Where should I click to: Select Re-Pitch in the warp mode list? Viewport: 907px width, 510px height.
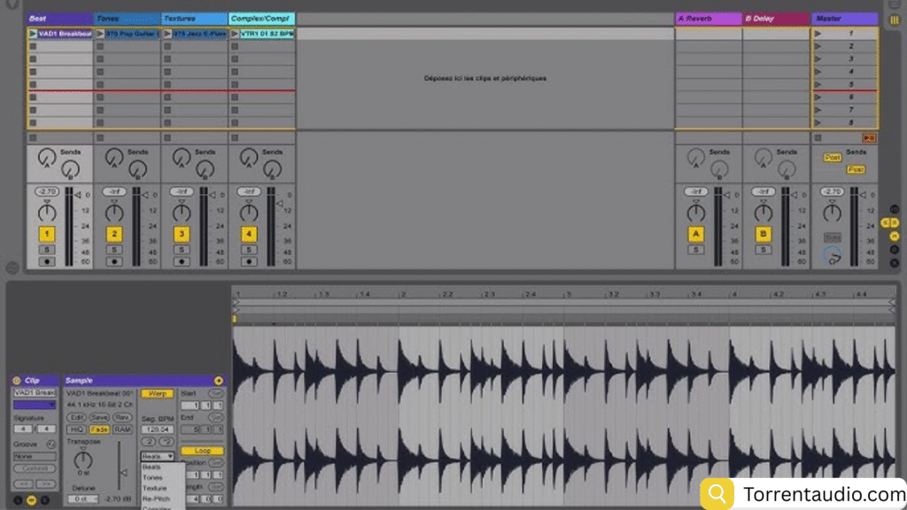pos(156,498)
